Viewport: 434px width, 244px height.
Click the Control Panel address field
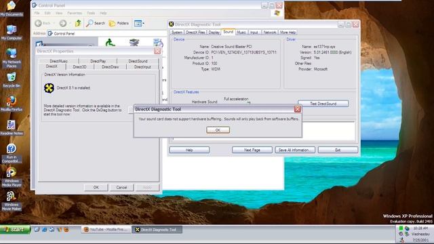pyautogui.click(x=106, y=33)
